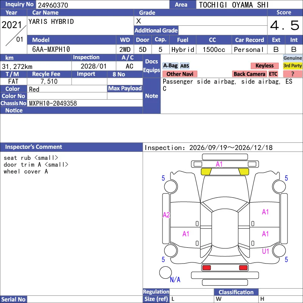Click the ABS equipment badge
The height and width of the screenshot is (303, 303).
tap(184, 66)
